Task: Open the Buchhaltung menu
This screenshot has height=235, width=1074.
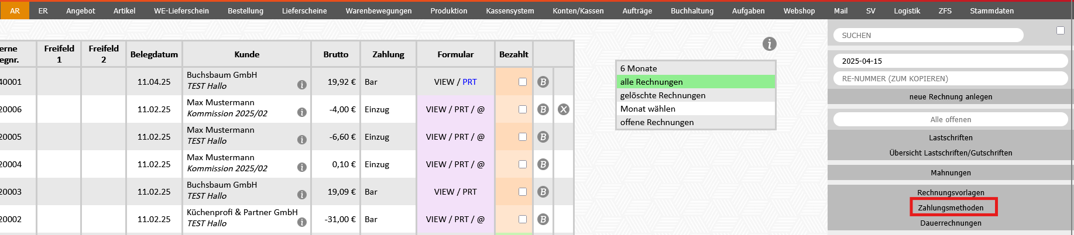Action: [x=692, y=11]
